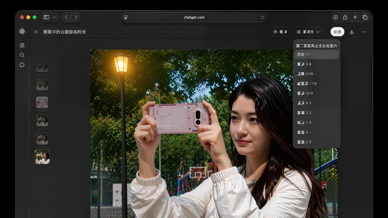388x218 pixels.
Task: Open a new chat via the compose icon
Action: pos(22,45)
